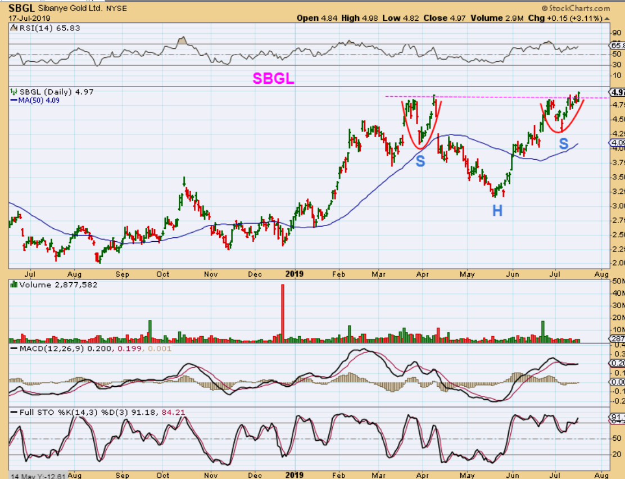Click the 4.09 moving average tag on the right axis
Image resolution: width=625 pixels, height=479 pixels.
617,143
